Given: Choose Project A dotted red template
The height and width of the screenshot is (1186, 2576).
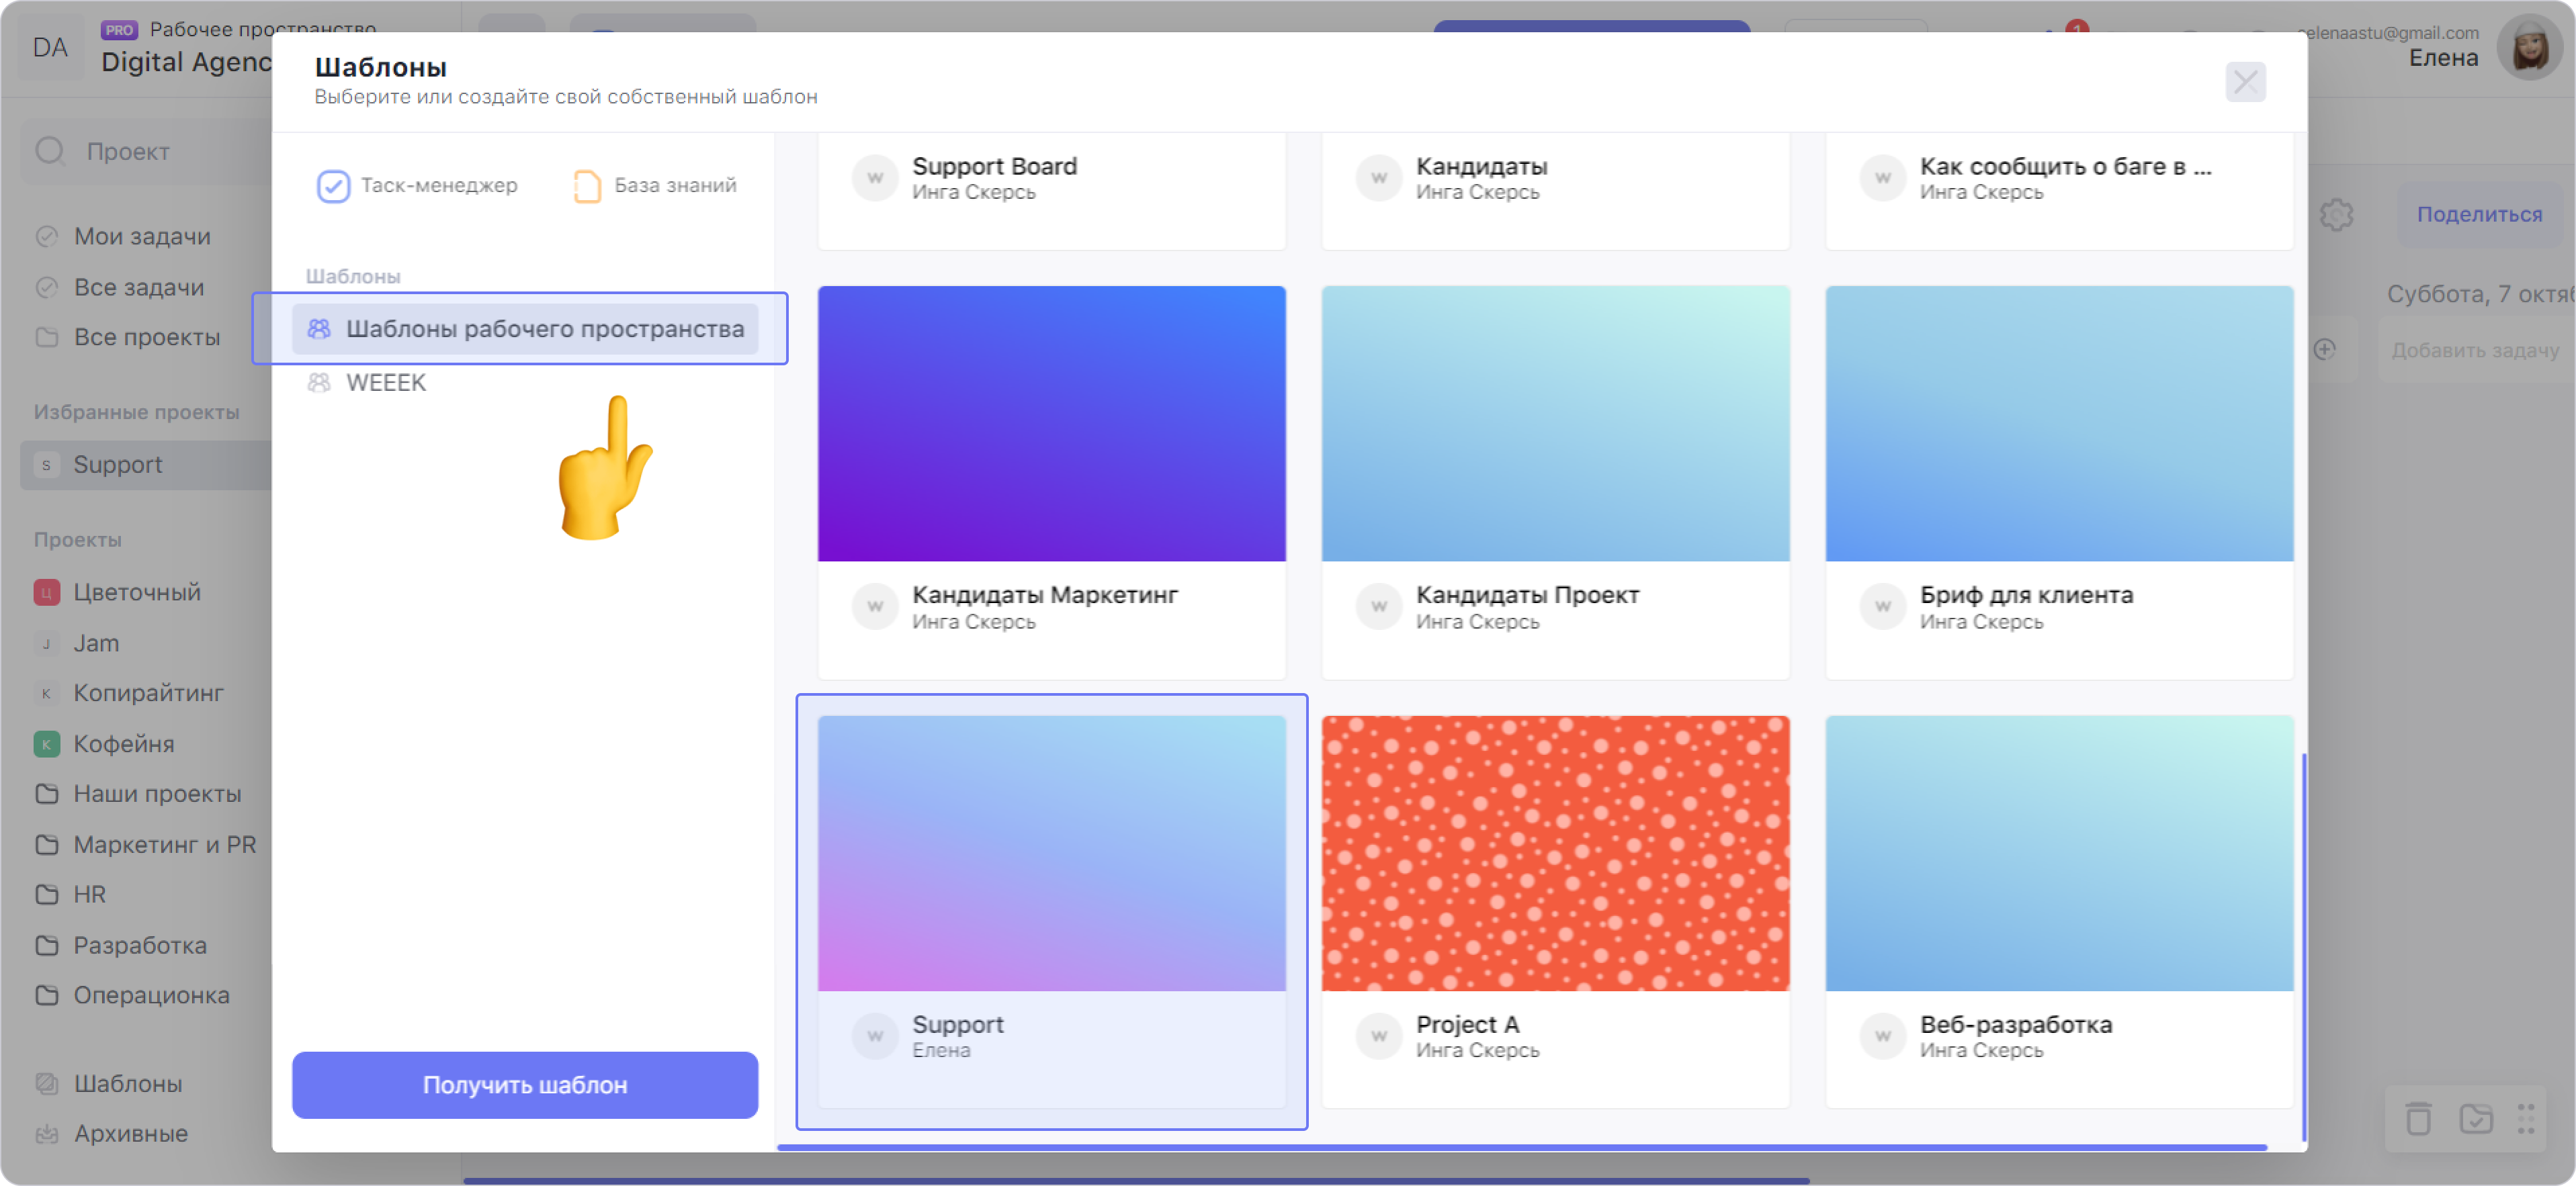Looking at the screenshot, I should [x=1555, y=911].
